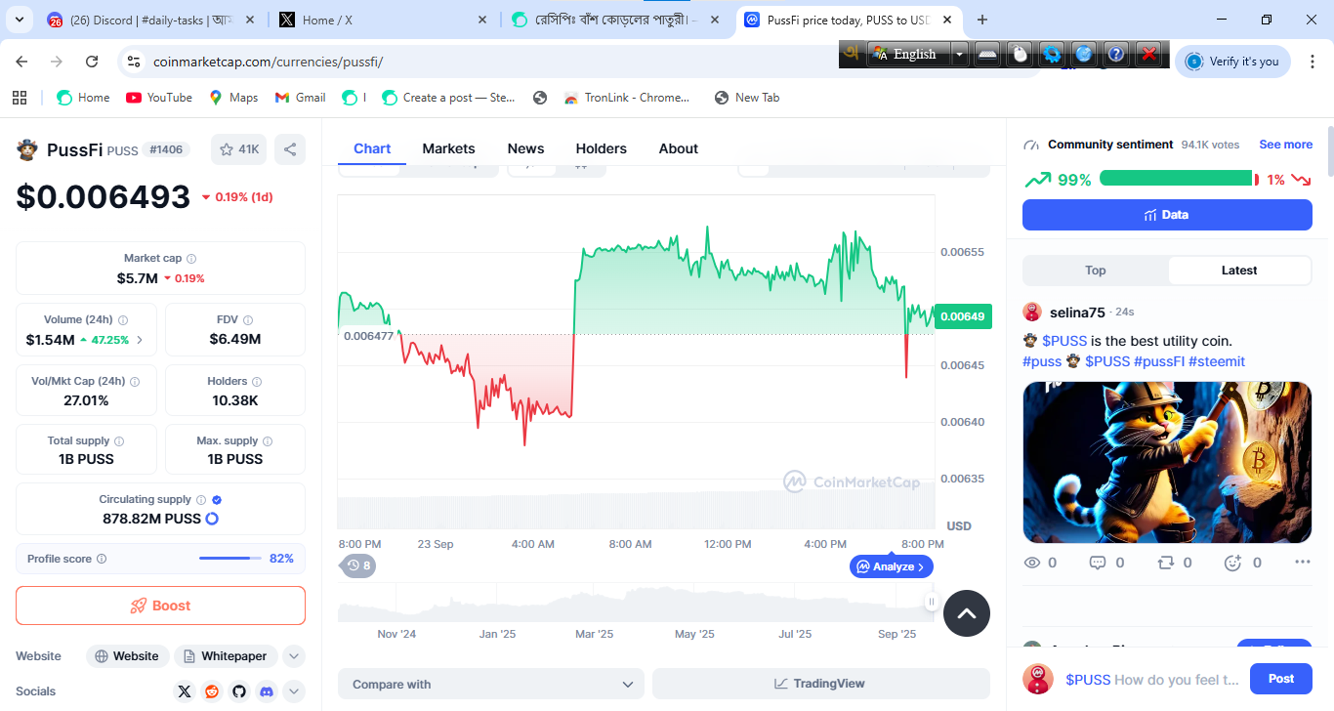Click the info icon next to FDV
The height and width of the screenshot is (711, 1334).
[248, 319]
